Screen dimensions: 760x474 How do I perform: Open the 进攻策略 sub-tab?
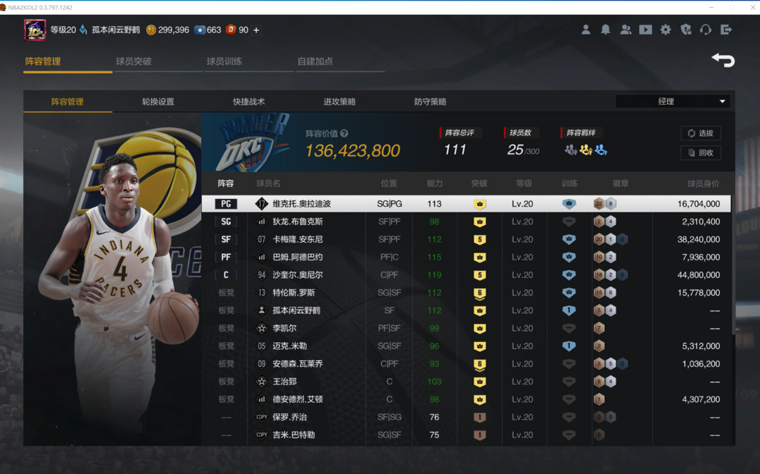339,102
